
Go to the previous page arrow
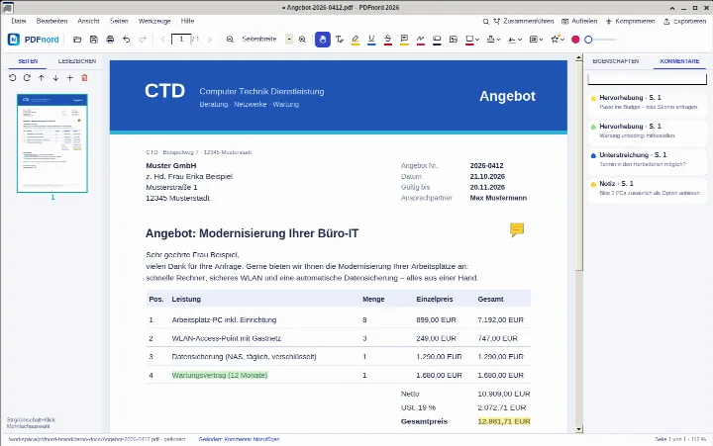tap(162, 40)
